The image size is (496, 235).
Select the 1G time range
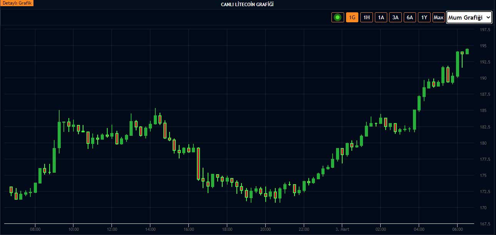(352, 17)
